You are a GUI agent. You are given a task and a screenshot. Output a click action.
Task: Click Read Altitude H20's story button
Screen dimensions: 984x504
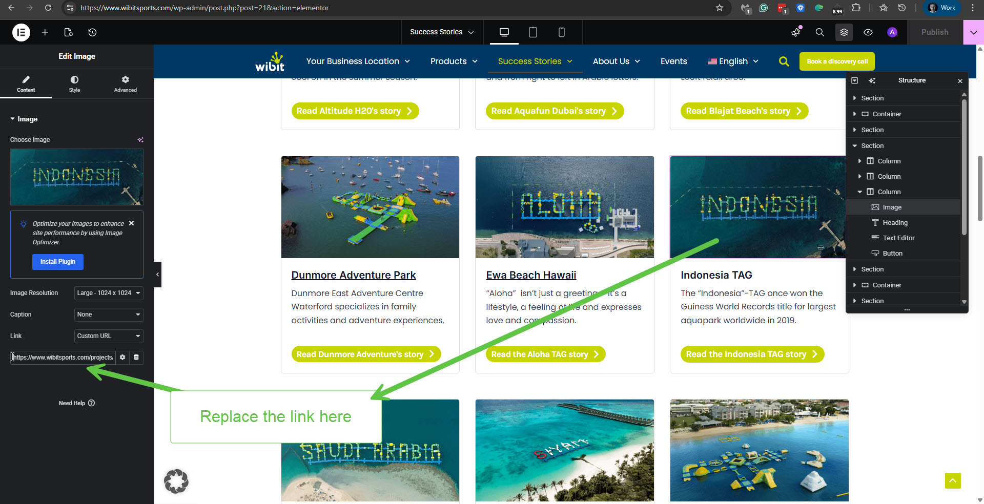click(x=355, y=111)
